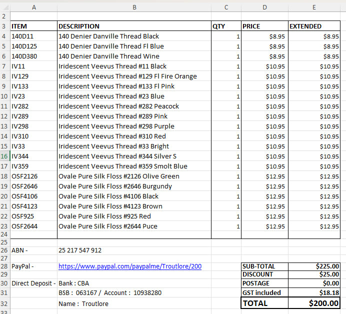Image resolution: width=346 pixels, height=314 pixels.
Task: Select row 3 header
Action: point(5,26)
